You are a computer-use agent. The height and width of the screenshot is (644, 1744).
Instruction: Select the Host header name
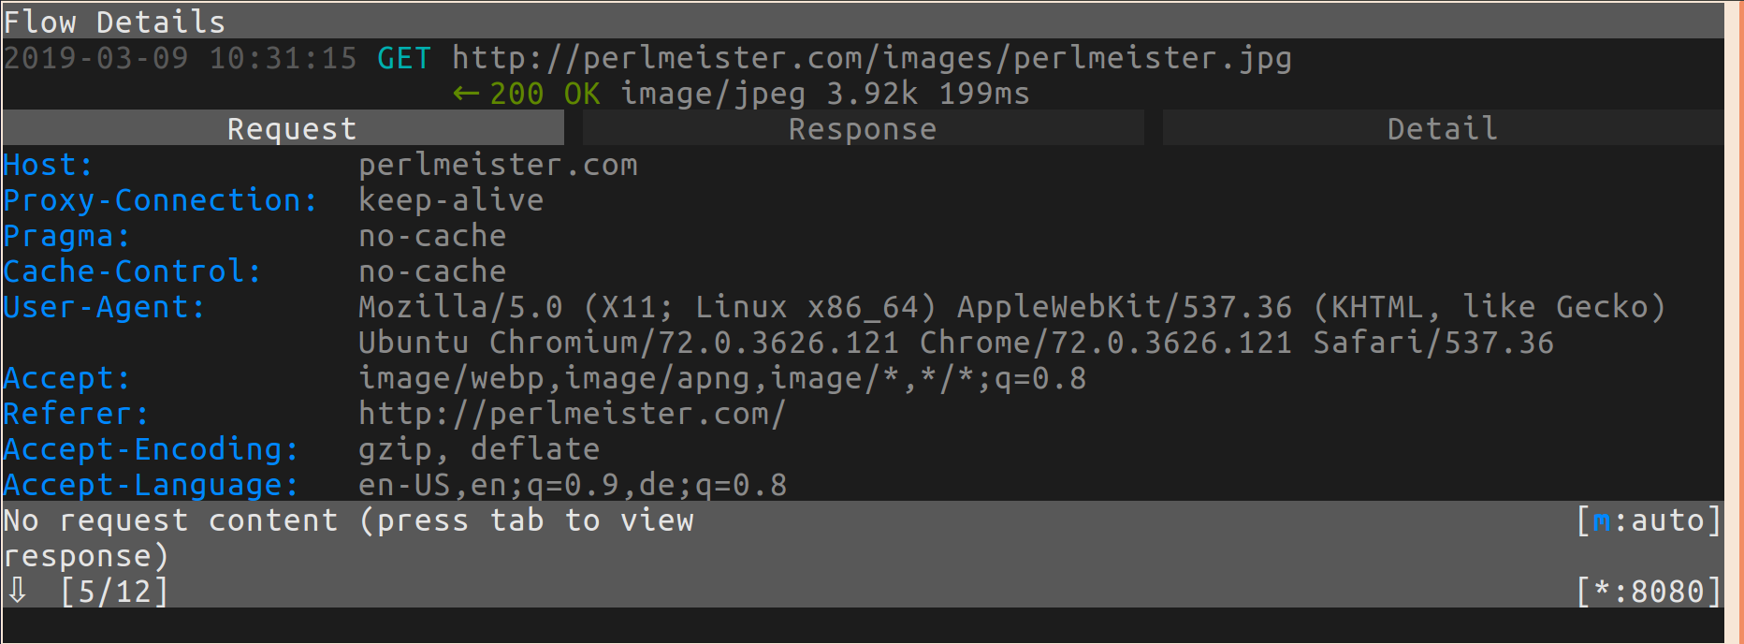click(x=49, y=165)
